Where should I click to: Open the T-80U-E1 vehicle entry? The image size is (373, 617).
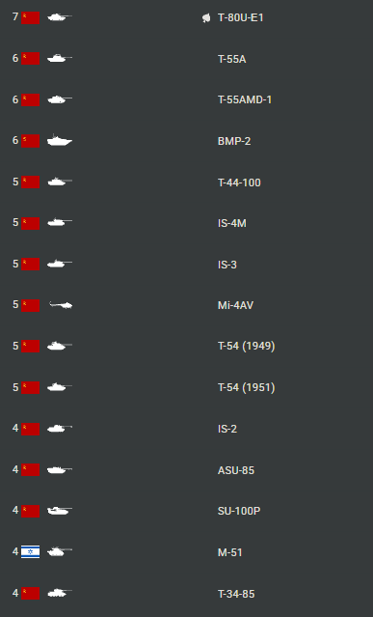click(240, 17)
